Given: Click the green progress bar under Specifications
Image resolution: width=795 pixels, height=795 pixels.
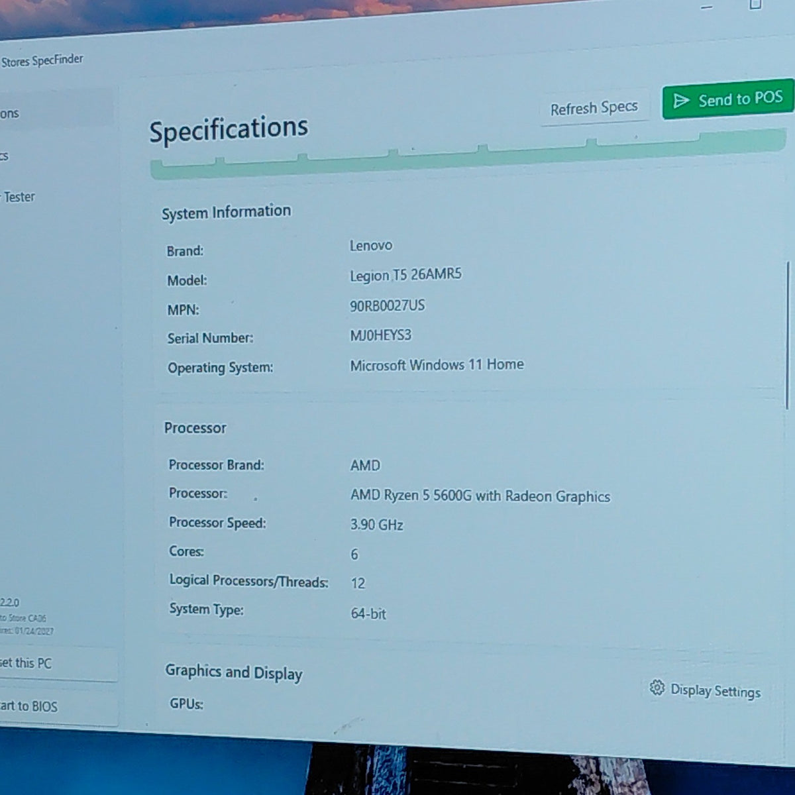Looking at the screenshot, I should point(468,154).
